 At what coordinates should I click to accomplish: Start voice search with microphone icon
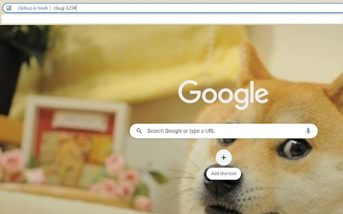tap(308, 131)
